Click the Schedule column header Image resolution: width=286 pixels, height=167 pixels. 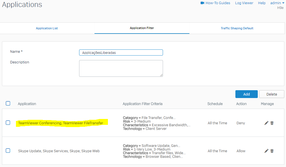215,104
